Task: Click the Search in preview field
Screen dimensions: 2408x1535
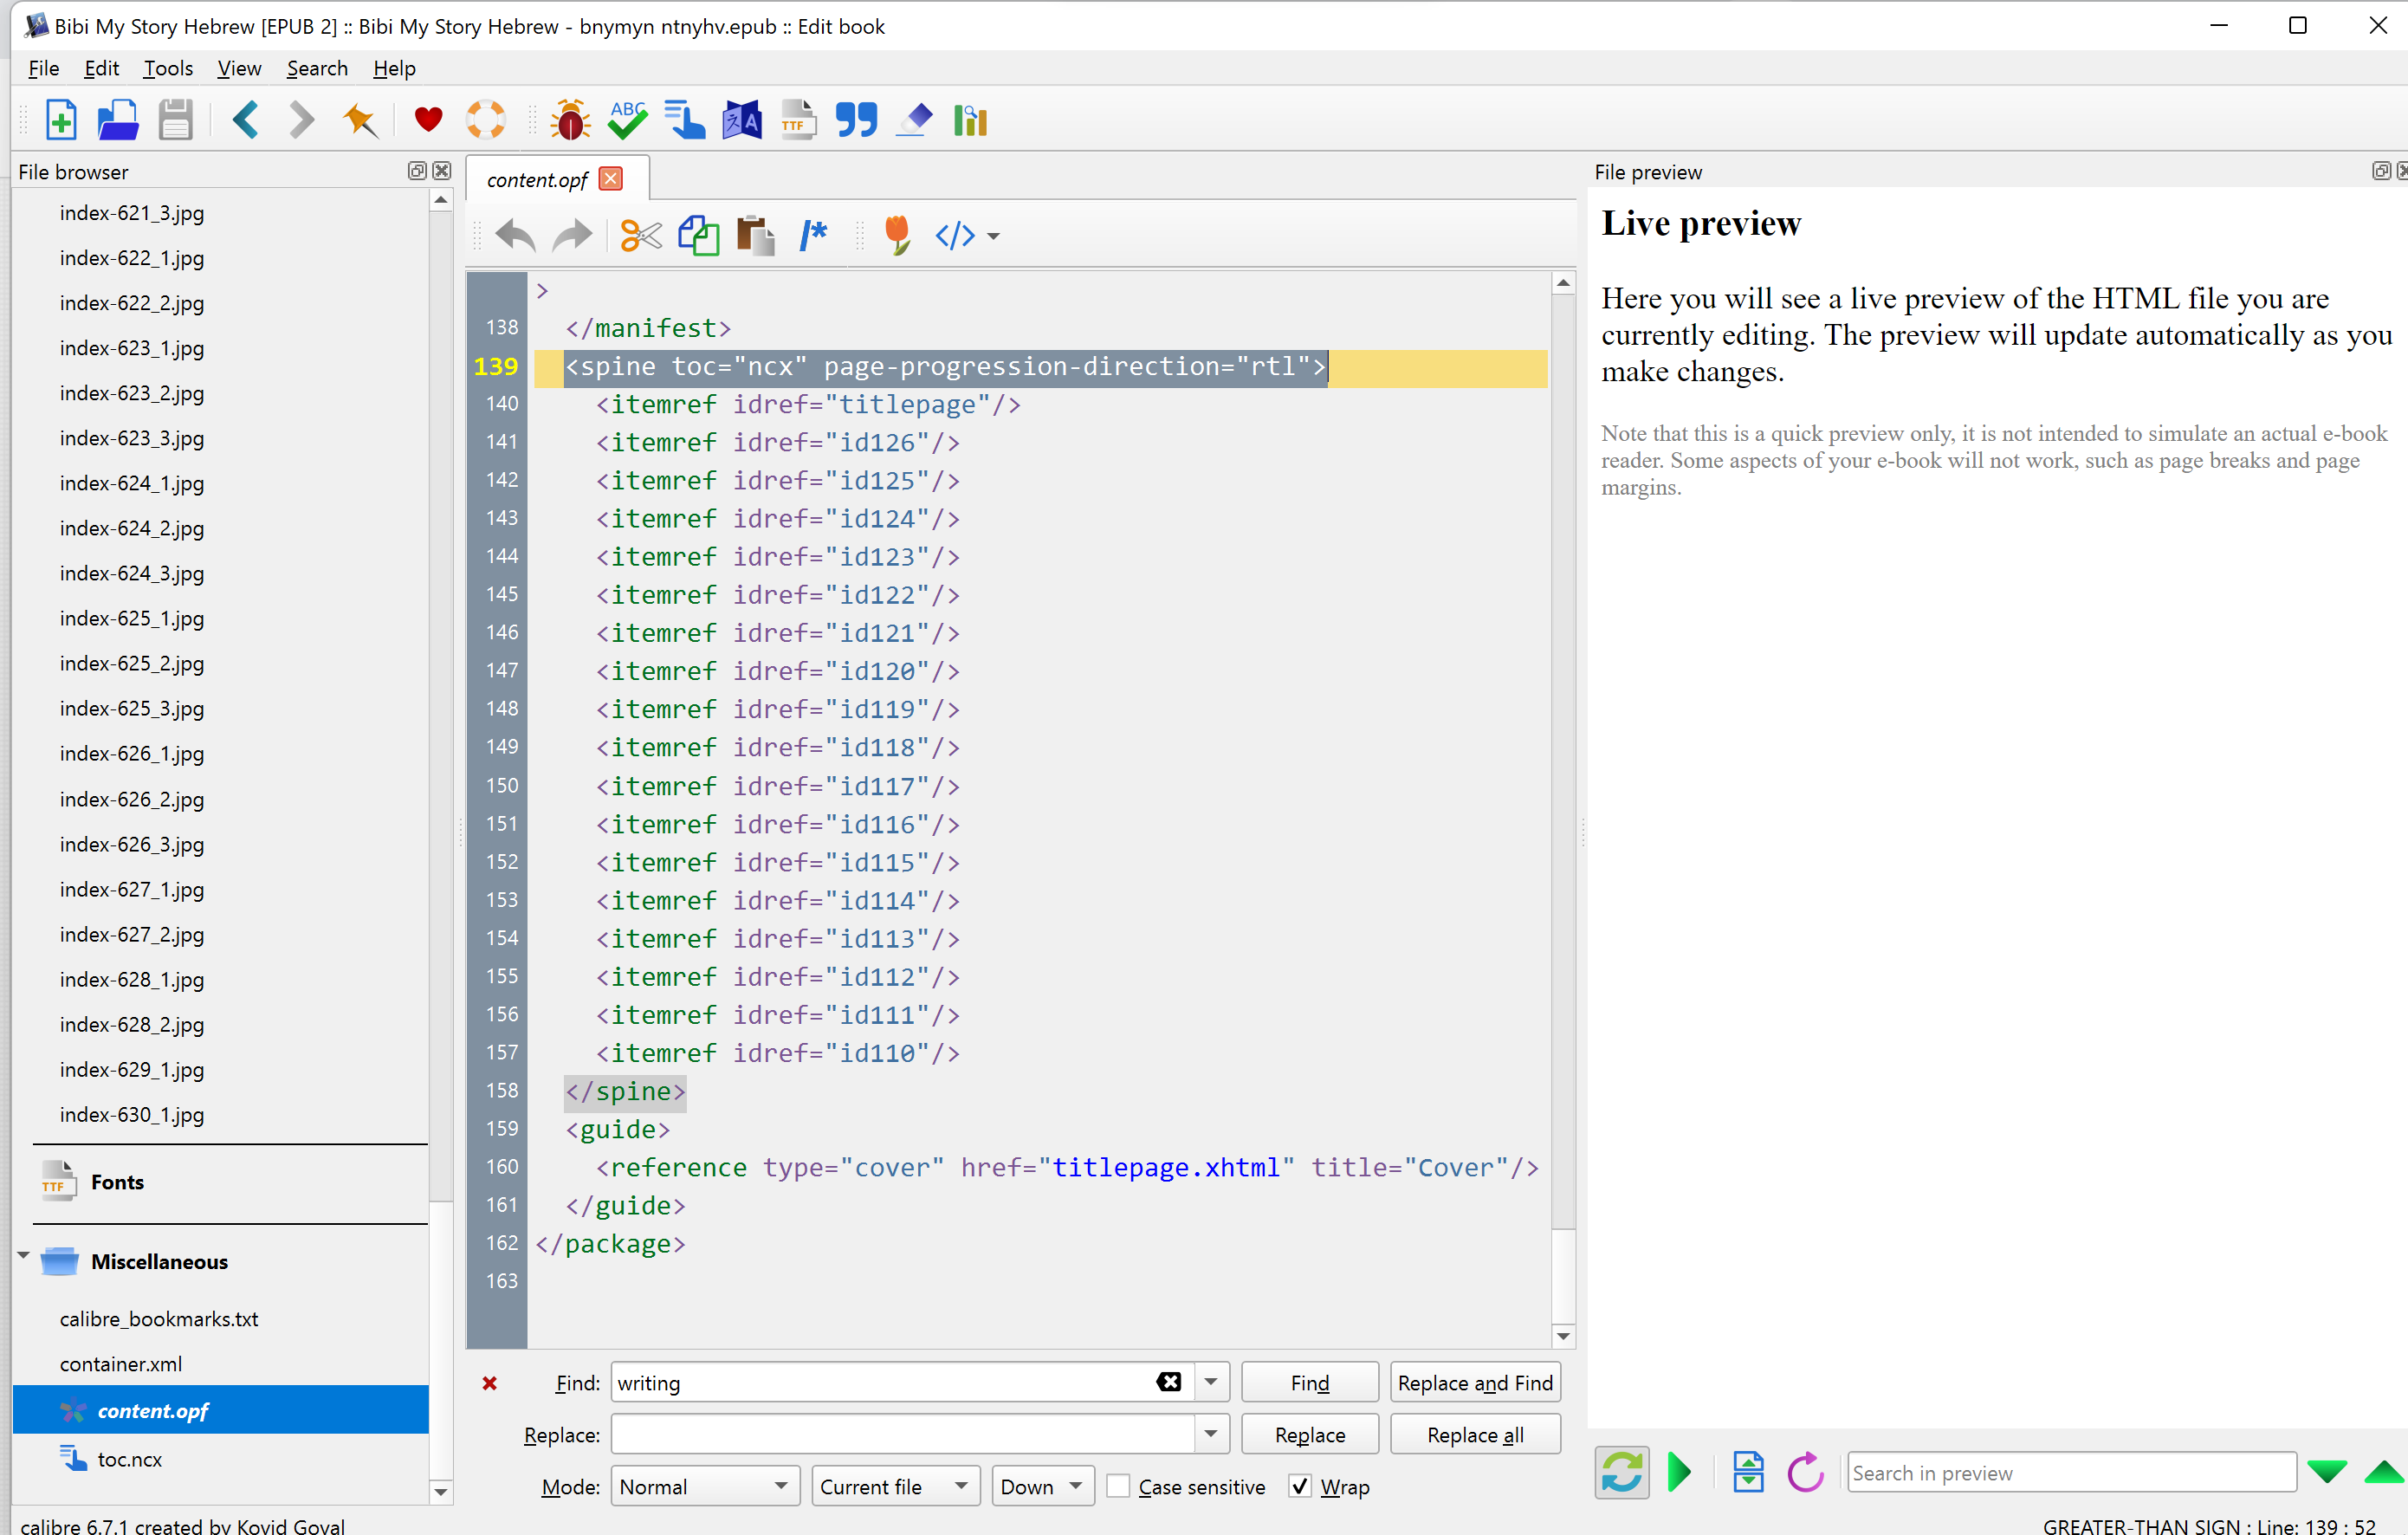Action: click(2070, 1472)
